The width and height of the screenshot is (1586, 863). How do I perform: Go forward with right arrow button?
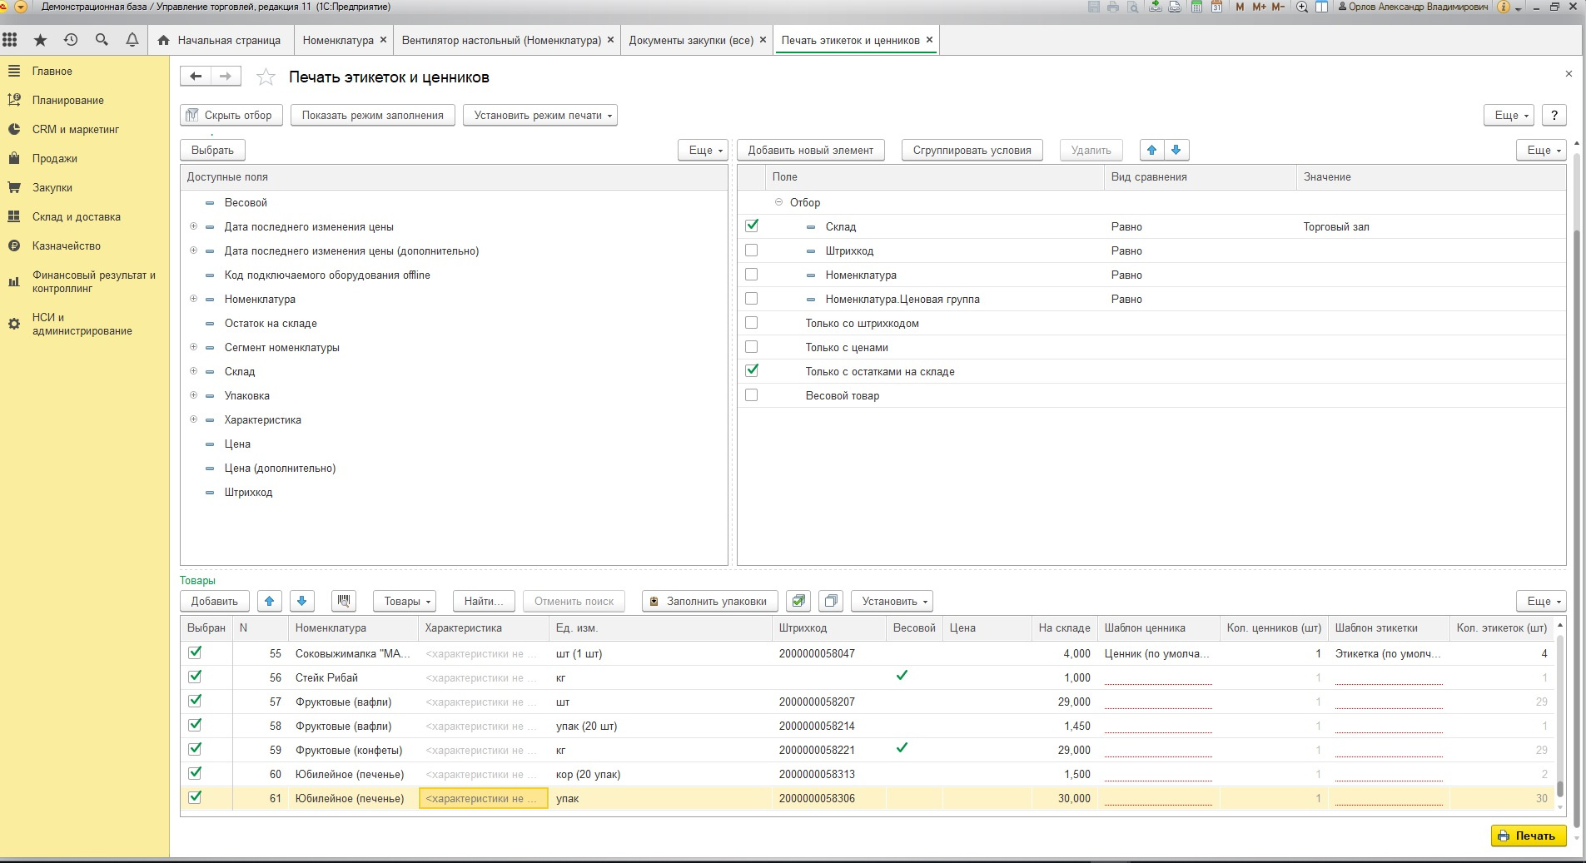point(226,77)
